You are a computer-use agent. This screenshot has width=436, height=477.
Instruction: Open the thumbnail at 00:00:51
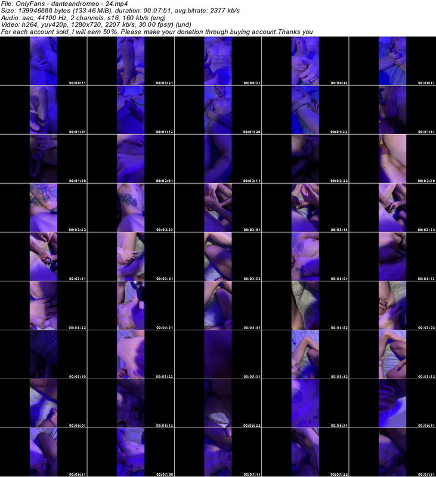click(x=392, y=61)
